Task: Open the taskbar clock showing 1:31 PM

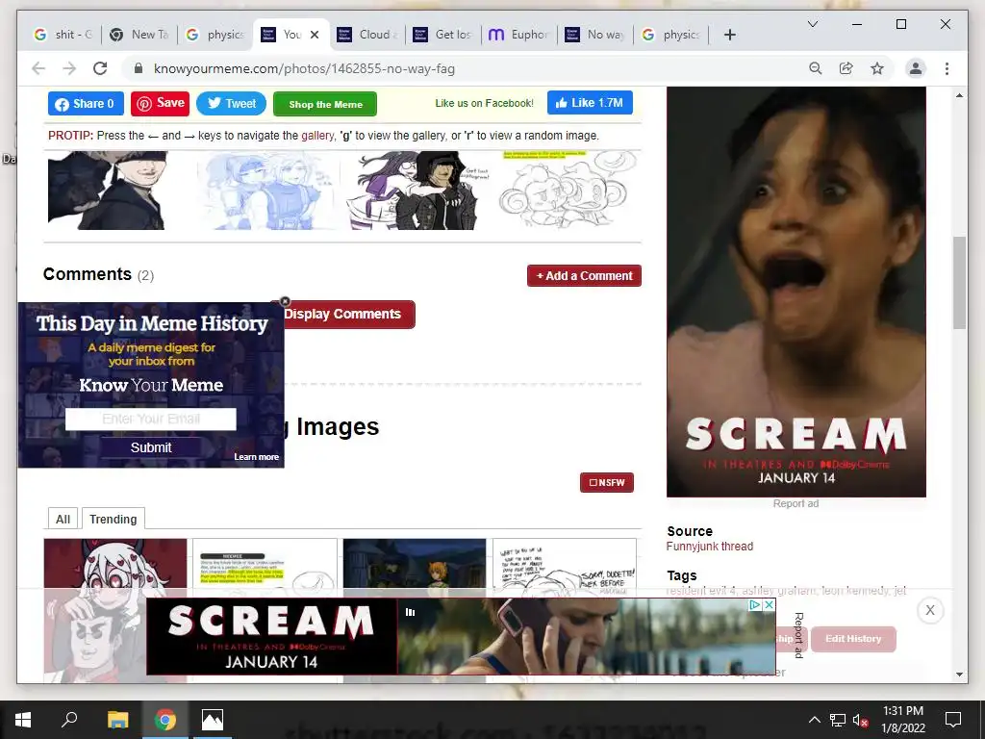Action: tap(903, 720)
